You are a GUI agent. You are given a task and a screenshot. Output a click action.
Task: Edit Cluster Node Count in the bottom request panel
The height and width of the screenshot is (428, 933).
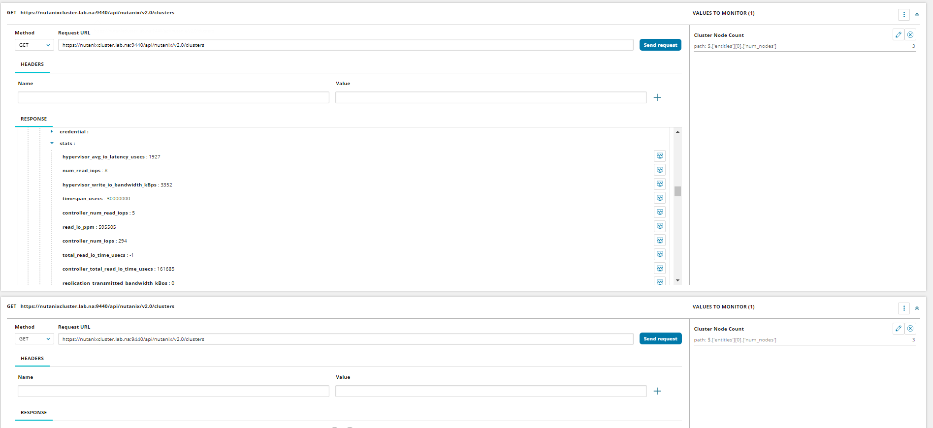click(x=899, y=328)
